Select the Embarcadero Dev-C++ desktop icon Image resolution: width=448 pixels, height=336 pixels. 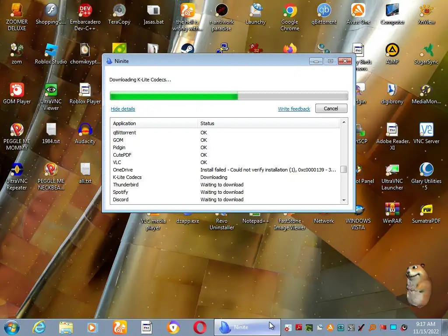point(85,17)
